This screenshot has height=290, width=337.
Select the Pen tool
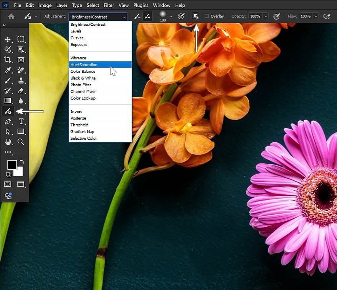click(x=8, y=121)
